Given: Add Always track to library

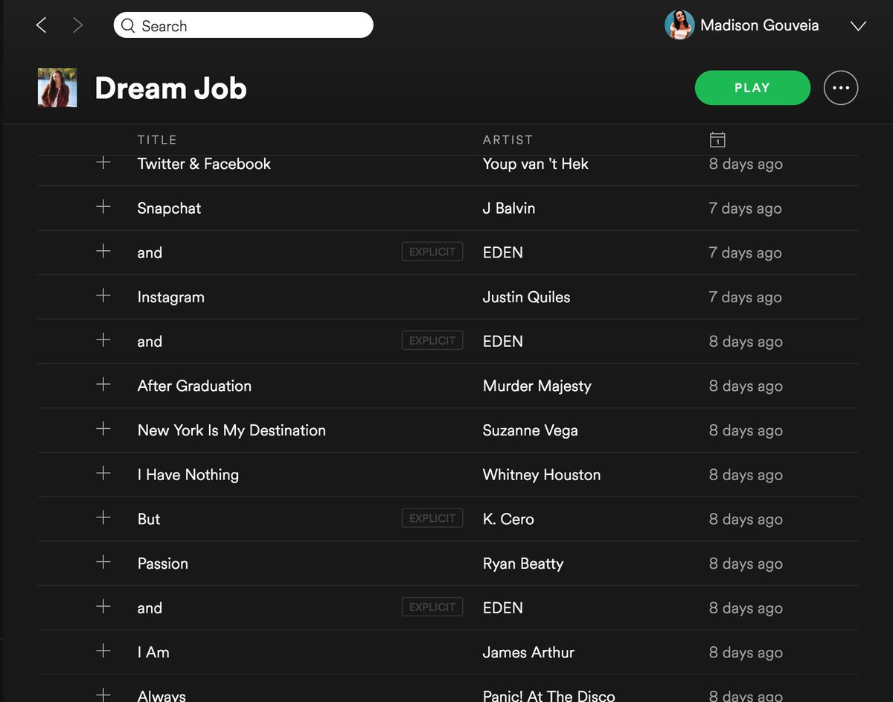Looking at the screenshot, I should click(x=103, y=695).
